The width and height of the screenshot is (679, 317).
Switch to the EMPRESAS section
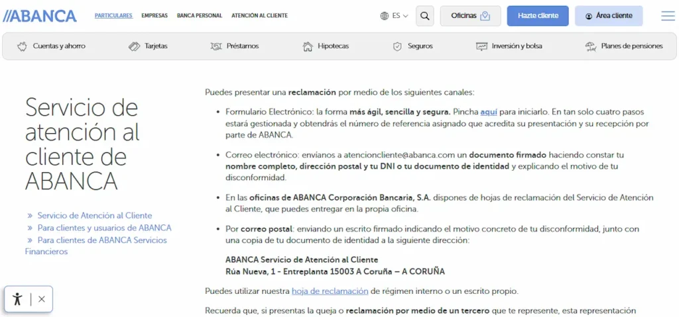click(x=154, y=16)
